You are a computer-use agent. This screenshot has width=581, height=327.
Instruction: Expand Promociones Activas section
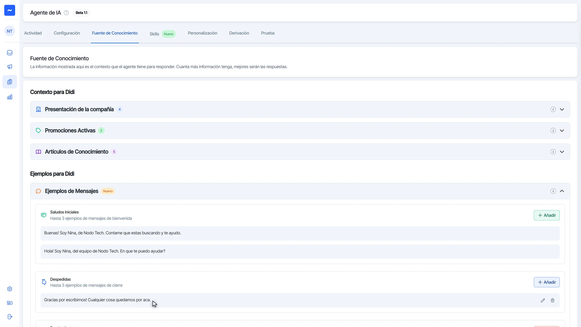coord(562,130)
